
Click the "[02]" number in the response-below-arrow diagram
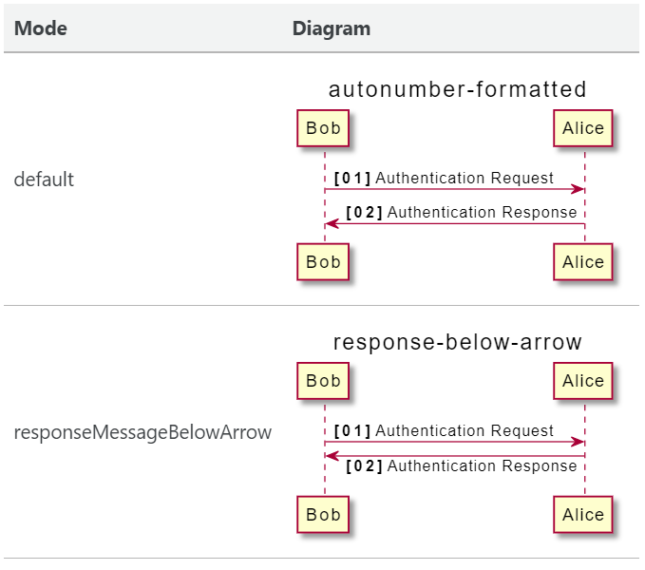click(364, 466)
